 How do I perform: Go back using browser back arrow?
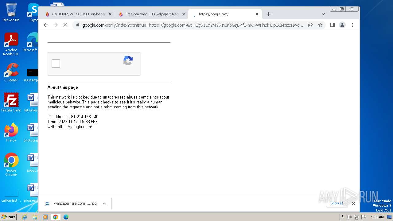pyautogui.click(x=46, y=25)
